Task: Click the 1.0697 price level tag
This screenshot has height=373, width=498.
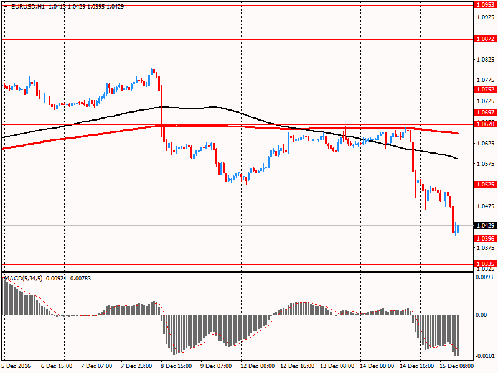Action: [x=486, y=113]
